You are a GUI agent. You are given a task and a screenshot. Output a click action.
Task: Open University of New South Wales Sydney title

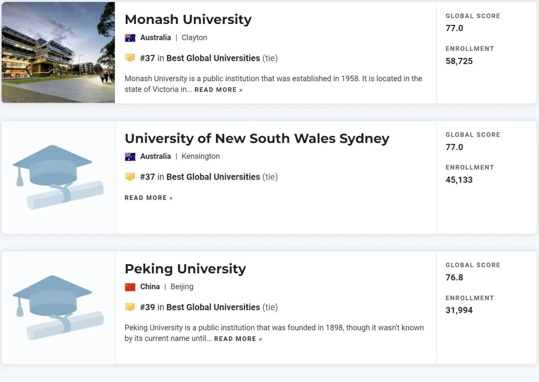click(x=257, y=138)
